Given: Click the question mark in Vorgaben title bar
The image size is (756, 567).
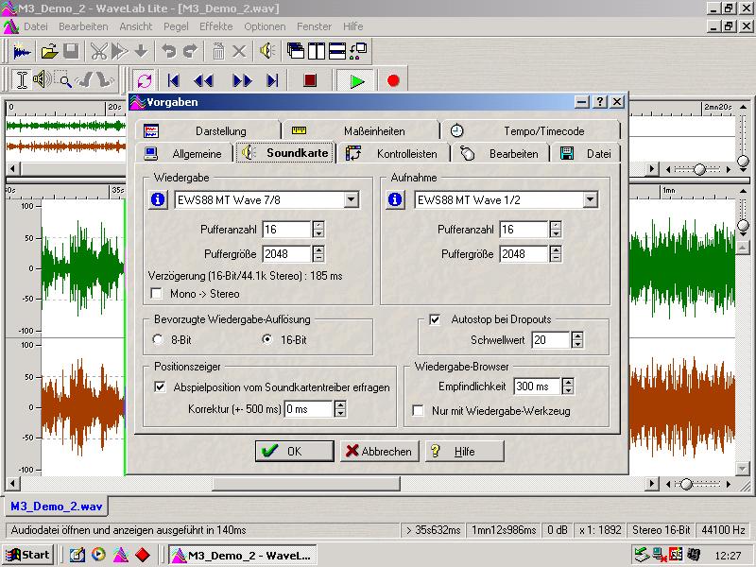Looking at the screenshot, I should (x=599, y=102).
